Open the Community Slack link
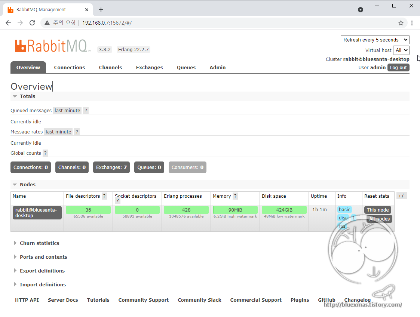 pyautogui.click(x=199, y=300)
